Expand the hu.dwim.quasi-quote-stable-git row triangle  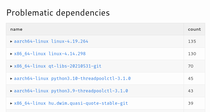pyautogui.click(x=11, y=103)
